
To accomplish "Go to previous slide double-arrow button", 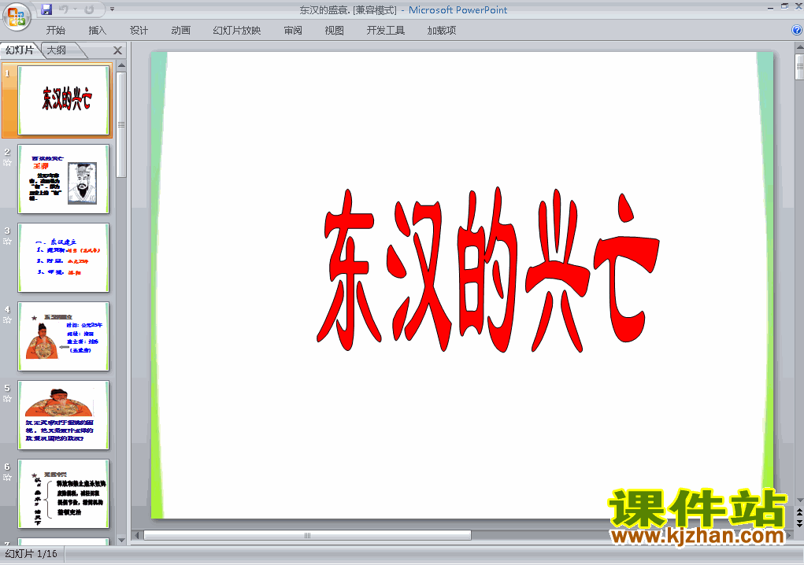I will (799, 512).
